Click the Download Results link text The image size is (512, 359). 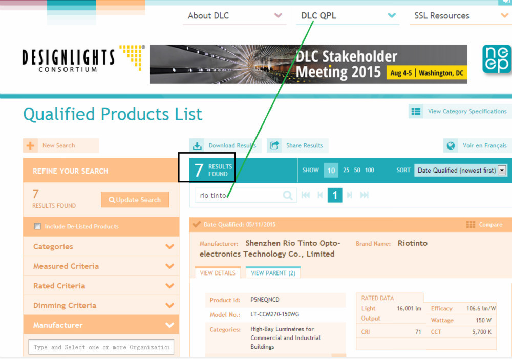(x=232, y=145)
